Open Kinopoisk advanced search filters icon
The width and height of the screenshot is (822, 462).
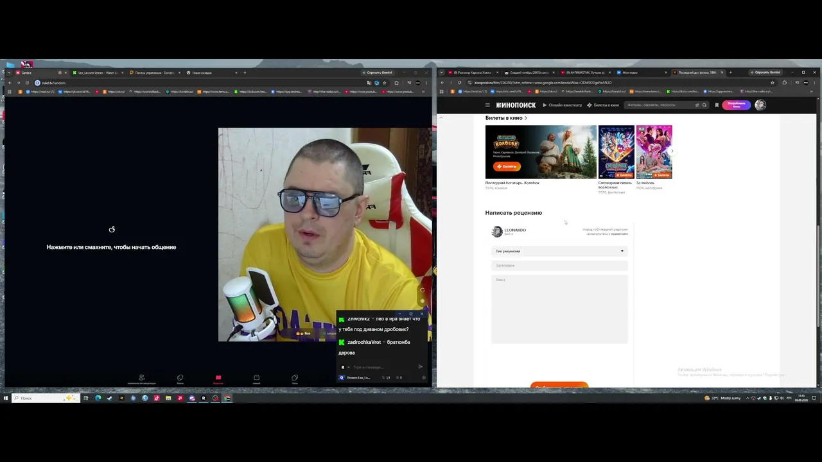click(697, 105)
